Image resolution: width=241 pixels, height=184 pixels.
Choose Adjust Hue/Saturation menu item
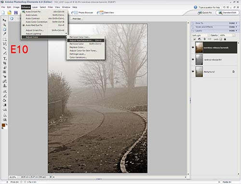(86, 40)
